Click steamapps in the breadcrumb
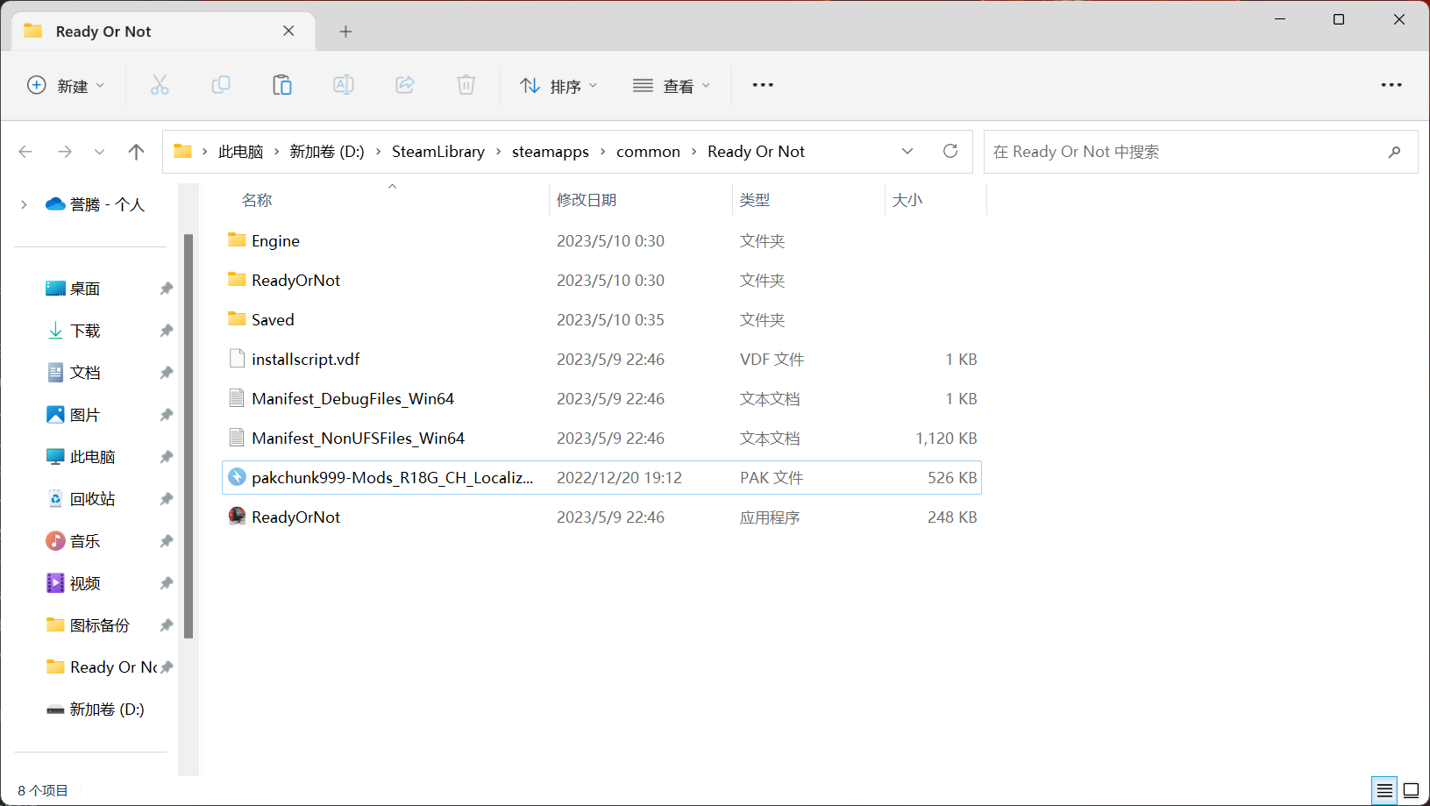Screen dimensions: 1430x806 (x=551, y=152)
